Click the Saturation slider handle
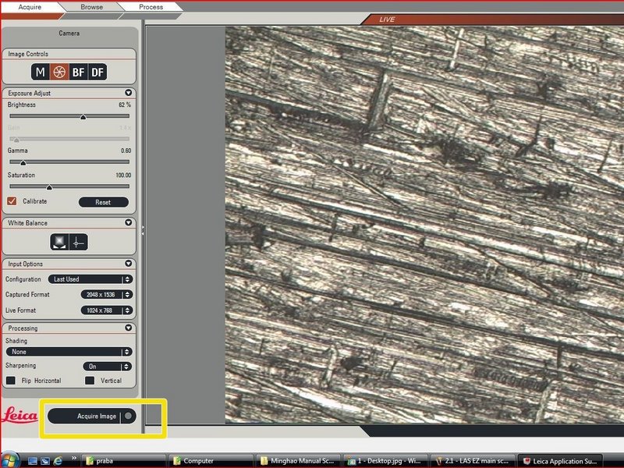 (x=49, y=187)
